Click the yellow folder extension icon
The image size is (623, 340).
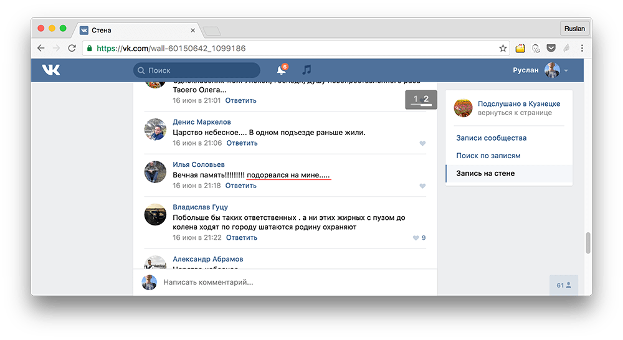520,48
